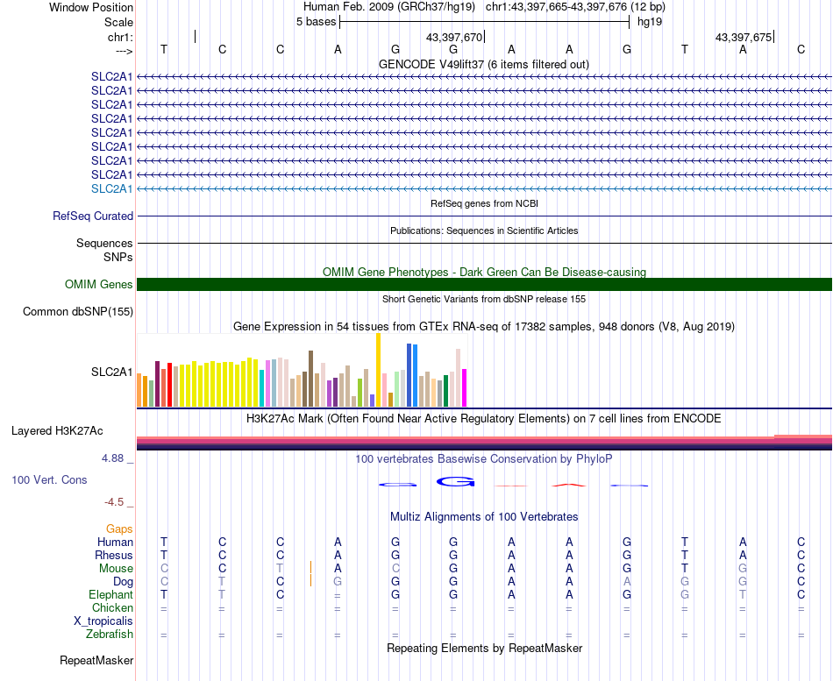Click the Layered H3K27Ac label

click(x=57, y=431)
